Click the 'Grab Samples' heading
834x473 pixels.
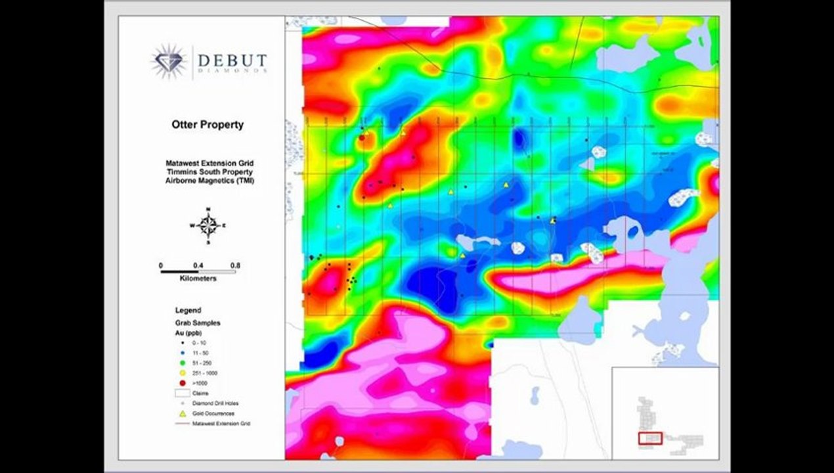[197, 323]
